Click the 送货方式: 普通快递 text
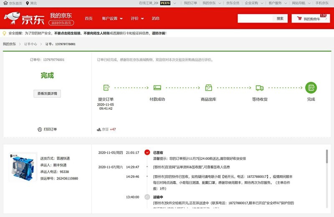Screen dimensions: 334x217 pyautogui.click(x=55, y=158)
